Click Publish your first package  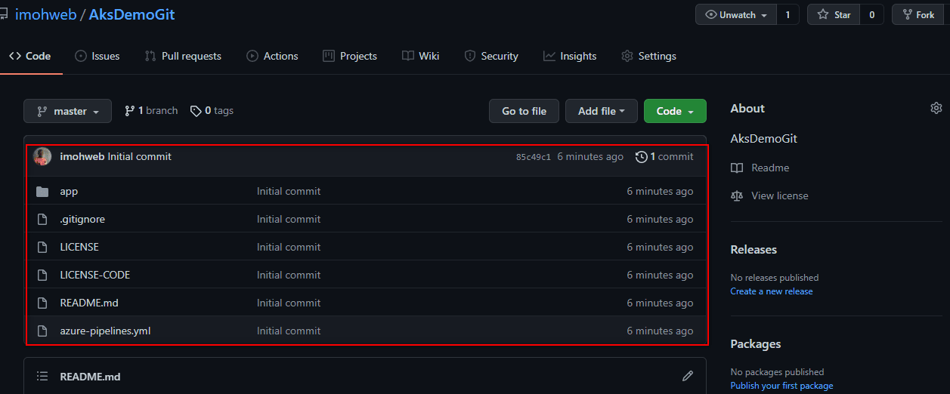[781, 386]
